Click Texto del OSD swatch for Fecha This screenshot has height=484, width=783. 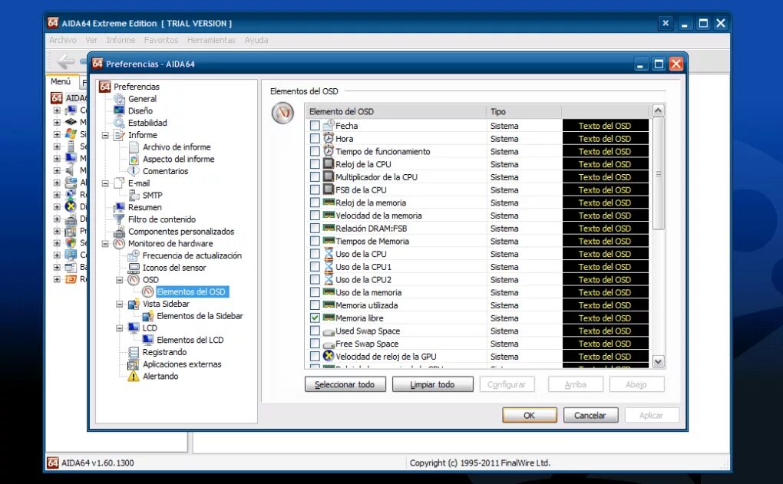click(605, 126)
